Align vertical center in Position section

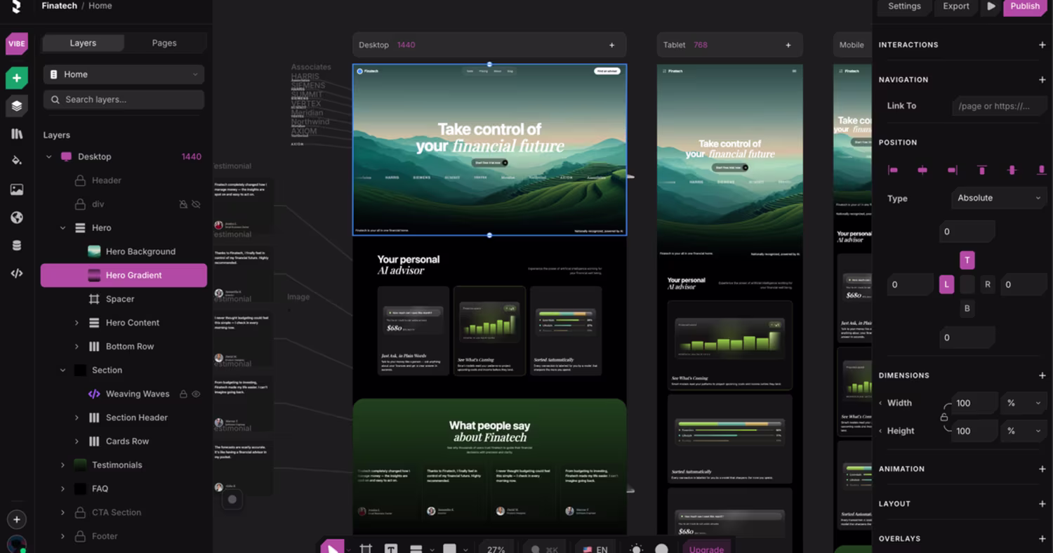click(1012, 170)
